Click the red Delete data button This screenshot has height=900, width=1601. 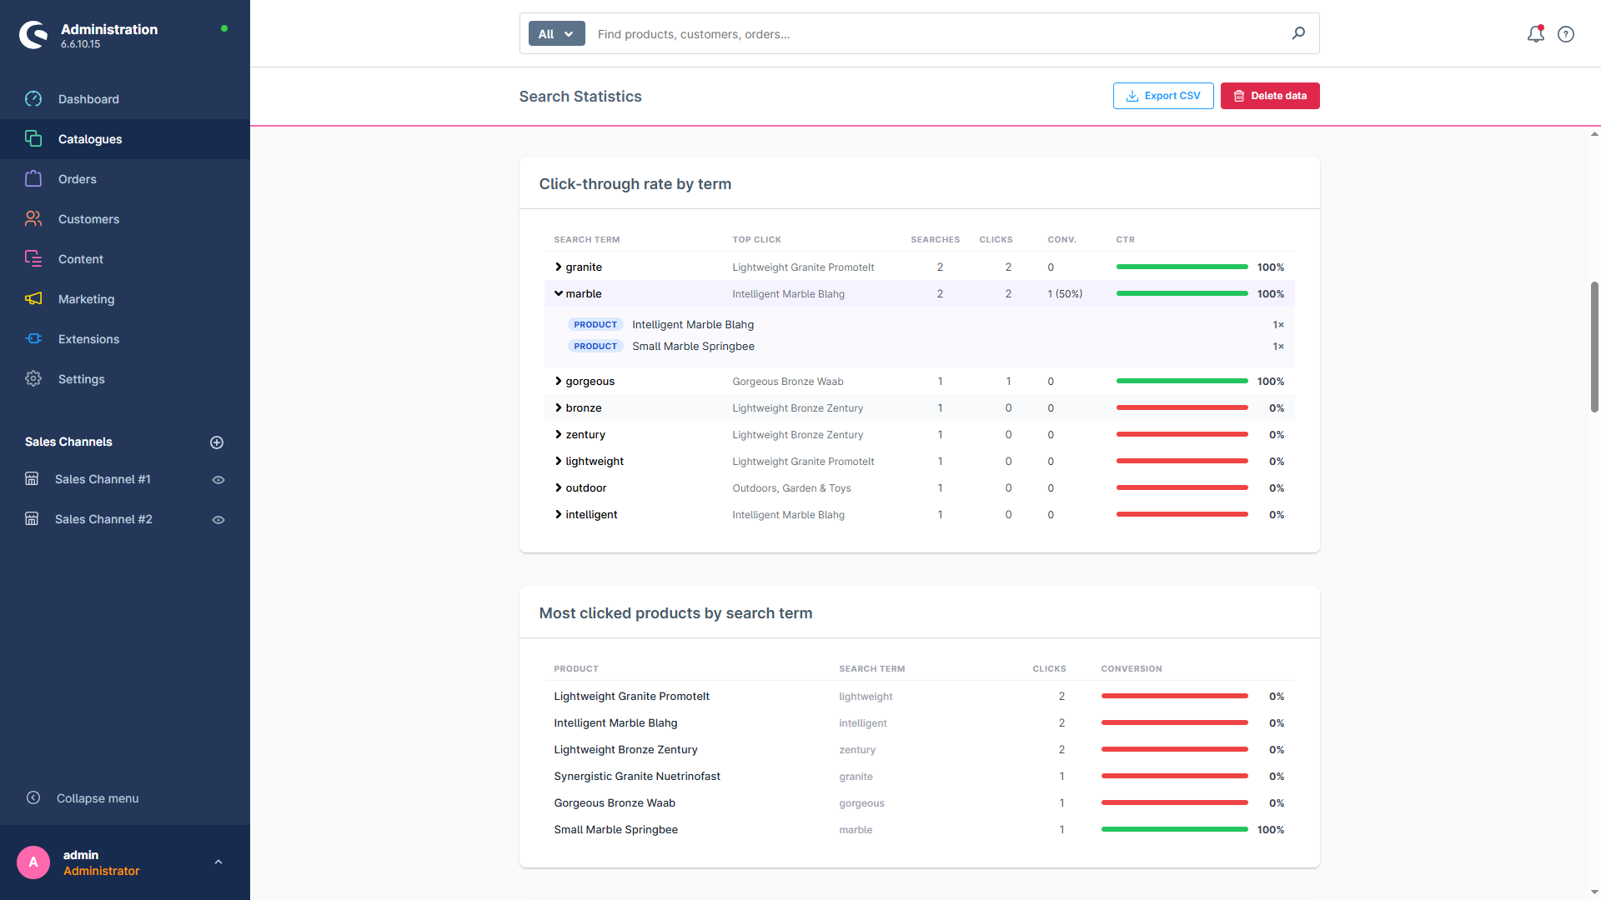(1270, 96)
